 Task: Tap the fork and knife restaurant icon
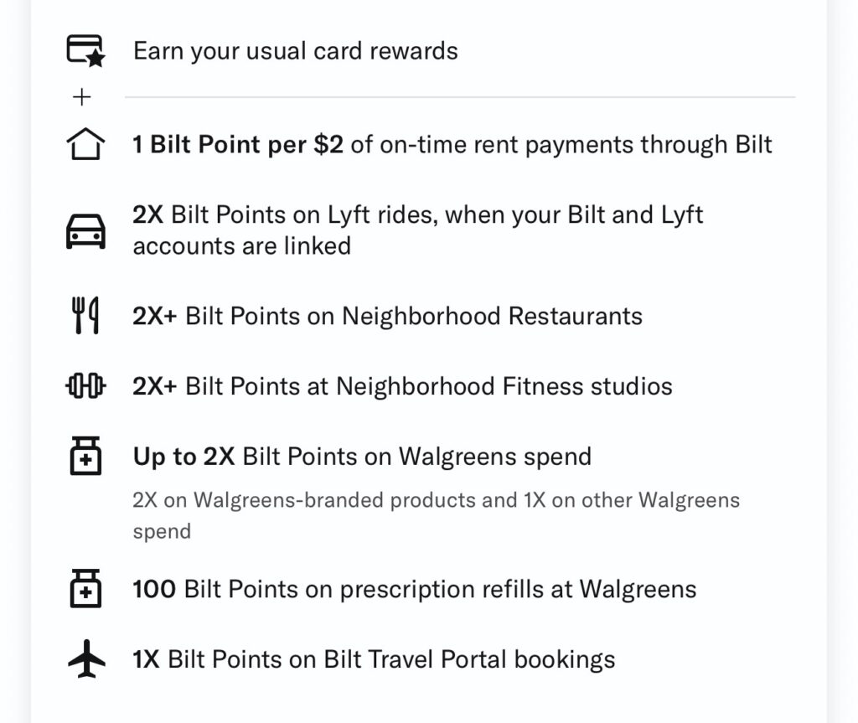click(85, 317)
